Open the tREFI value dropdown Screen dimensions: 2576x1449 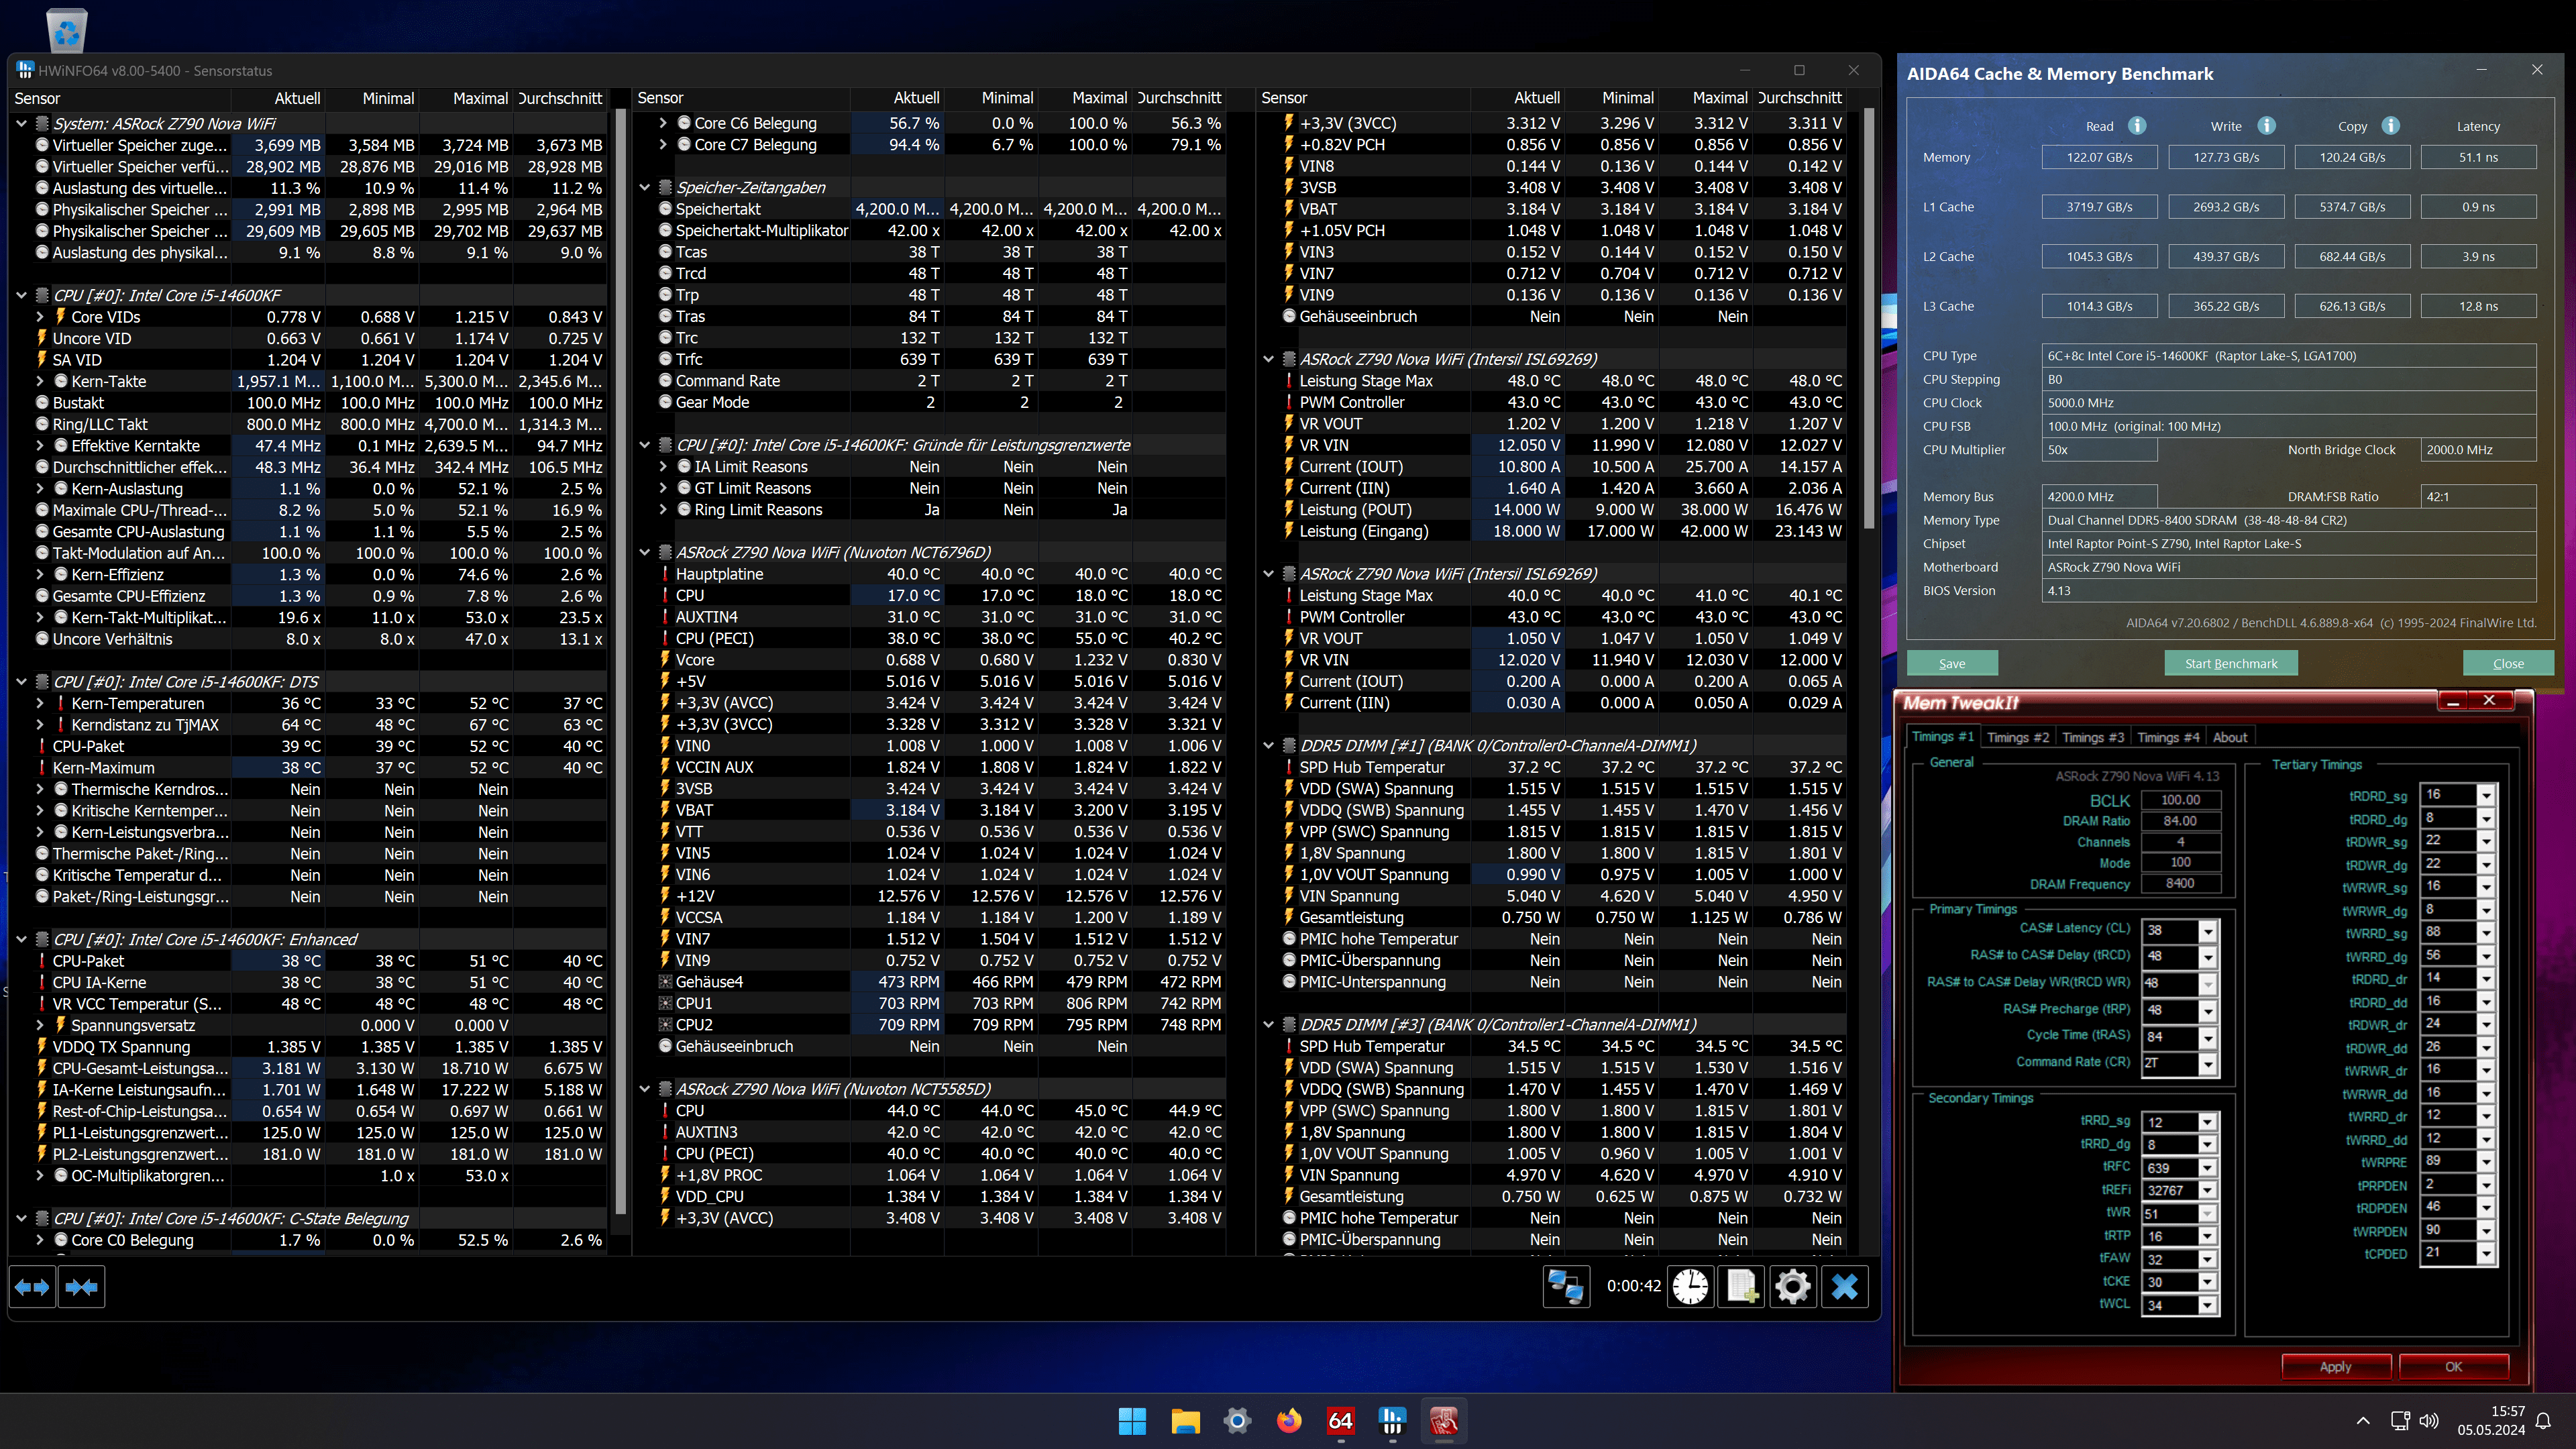coord(2207,1191)
